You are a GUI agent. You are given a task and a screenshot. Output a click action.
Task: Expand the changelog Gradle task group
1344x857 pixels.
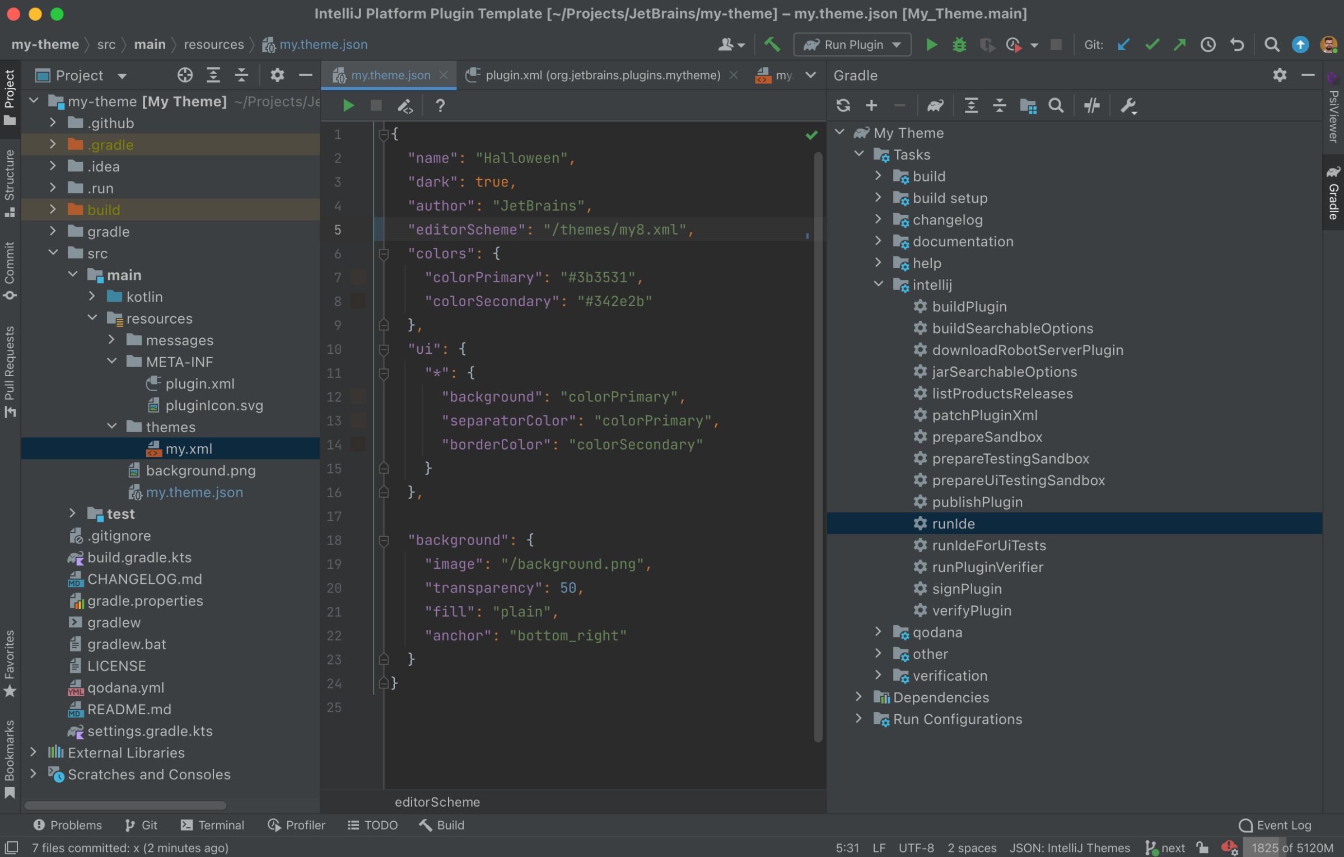[x=878, y=219]
